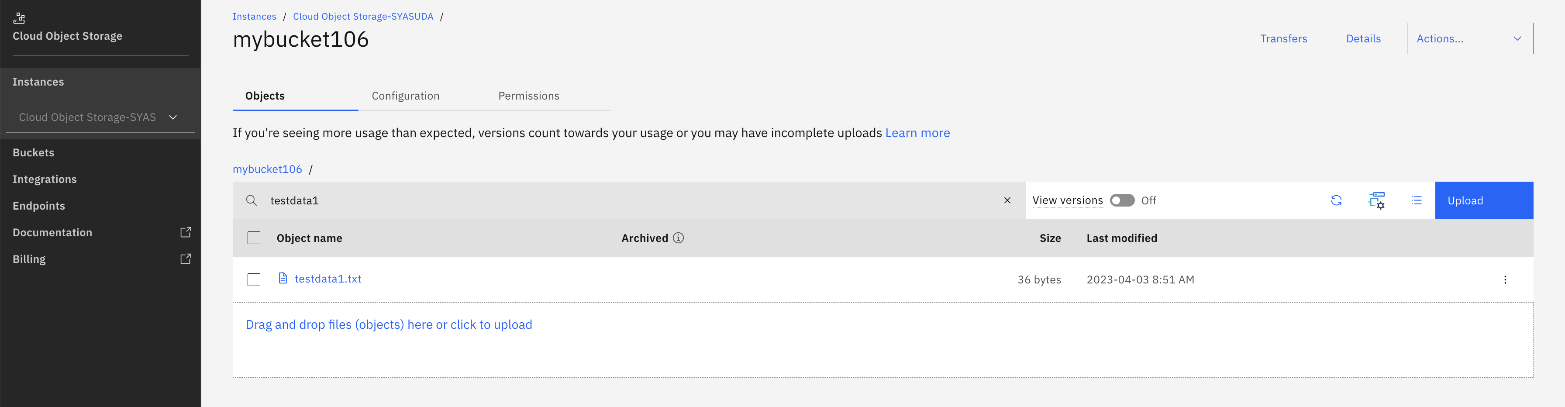Click the drag and drop upload area
1565x407 pixels.
883,340
